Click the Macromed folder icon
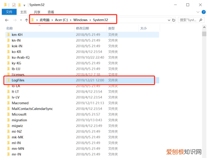Image resolution: width=210 pixels, height=158 pixels. tap(9, 103)
